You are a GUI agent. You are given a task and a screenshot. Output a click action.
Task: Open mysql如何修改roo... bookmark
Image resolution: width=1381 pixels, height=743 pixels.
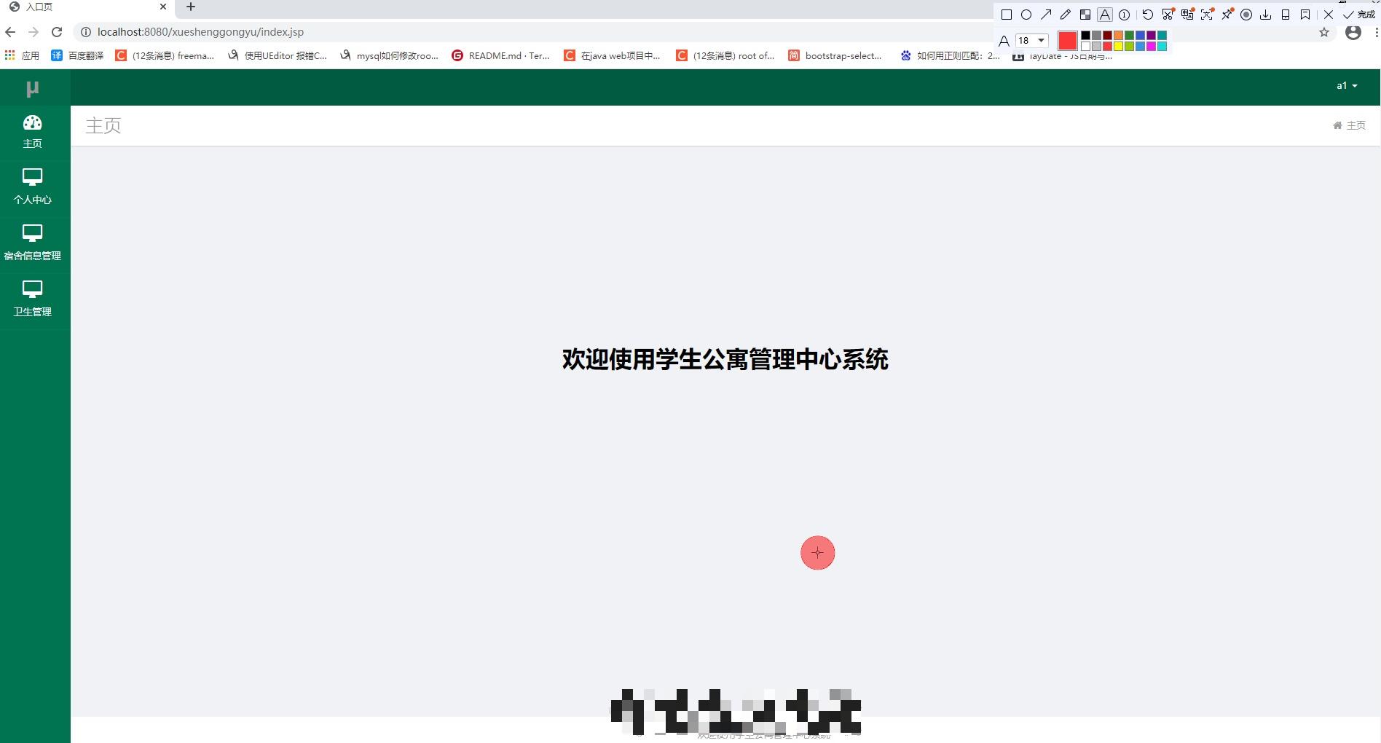point(390,55)
